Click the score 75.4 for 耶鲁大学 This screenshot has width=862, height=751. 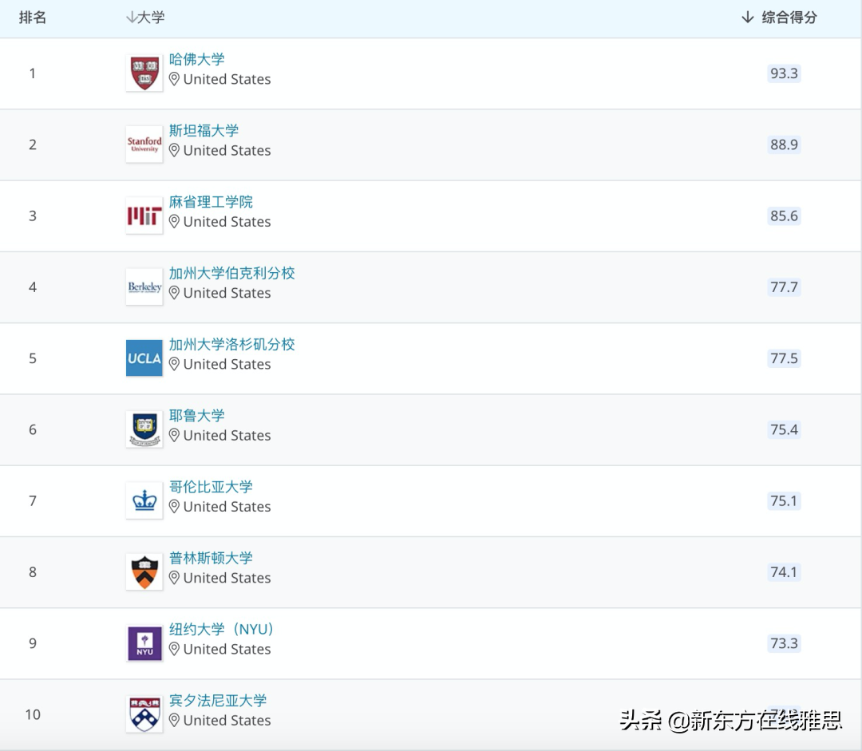coord(783,429)
